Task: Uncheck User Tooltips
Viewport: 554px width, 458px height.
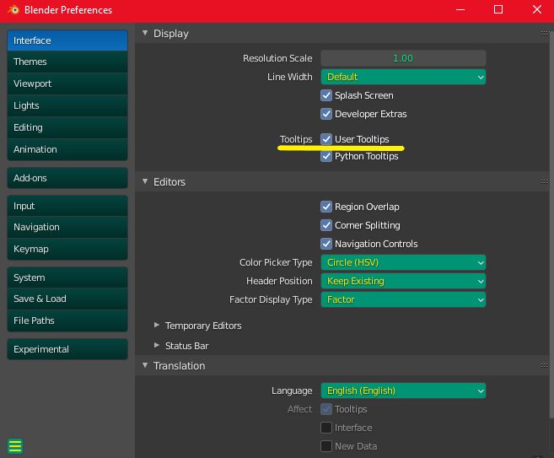Action: point(326,139)
